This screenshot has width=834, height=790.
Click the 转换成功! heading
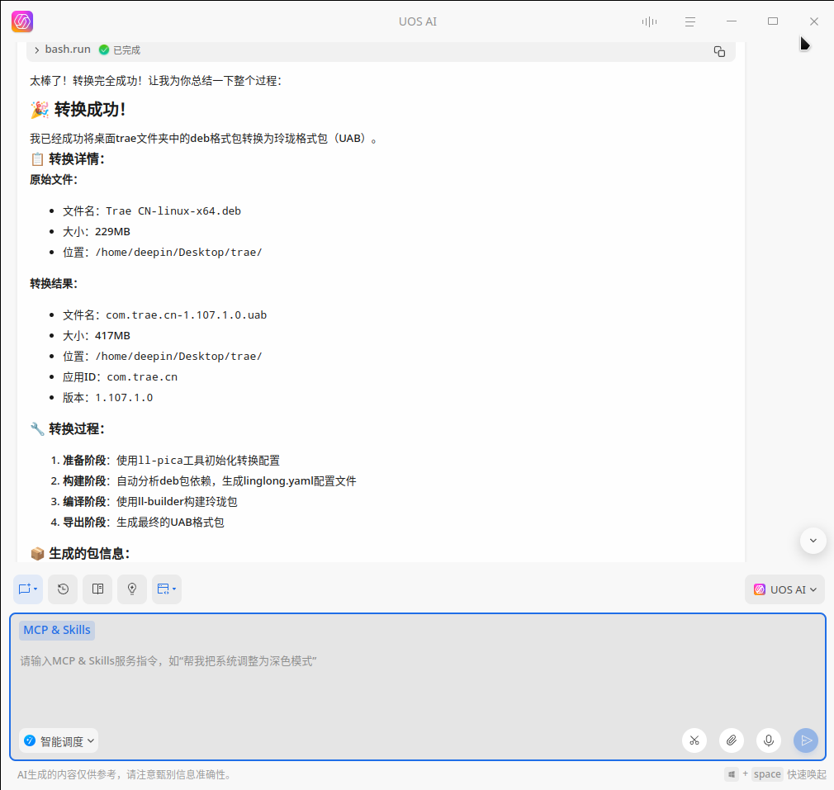click(x=78, y=110)
